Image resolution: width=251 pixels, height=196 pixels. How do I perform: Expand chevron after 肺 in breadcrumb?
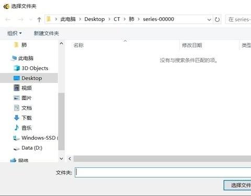(139, 19)
